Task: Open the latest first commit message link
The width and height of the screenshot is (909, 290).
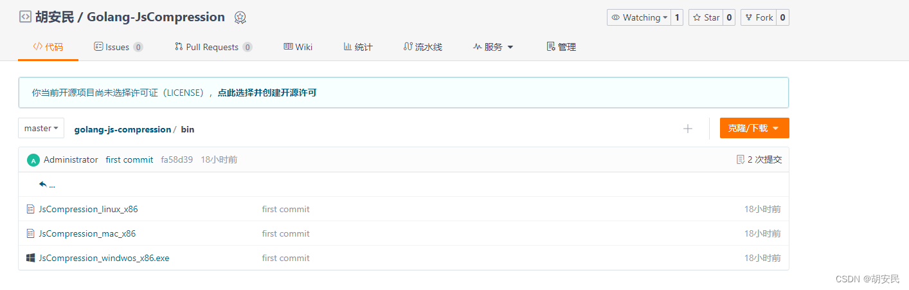Action: click(x=129, y=159)
